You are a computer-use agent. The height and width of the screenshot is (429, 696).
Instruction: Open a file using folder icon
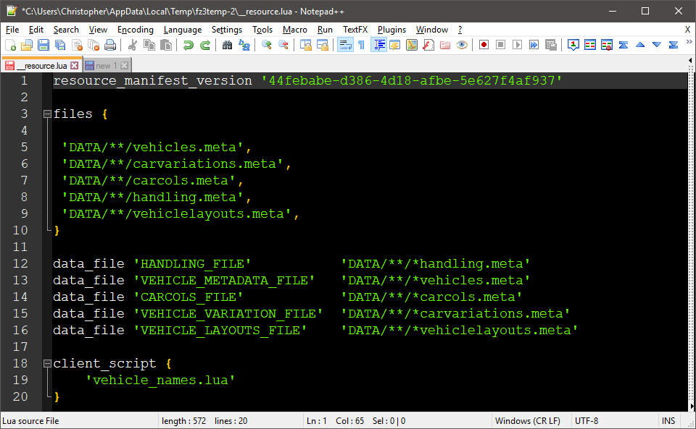click(x=27, y=45)
